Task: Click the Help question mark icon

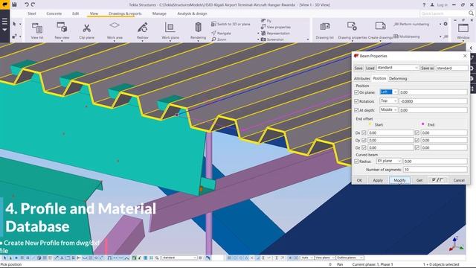Action: [424, 5]
